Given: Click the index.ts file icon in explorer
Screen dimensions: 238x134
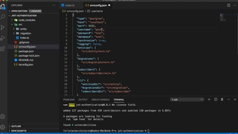Looking at the screenshot, I should tap(17, 38).
